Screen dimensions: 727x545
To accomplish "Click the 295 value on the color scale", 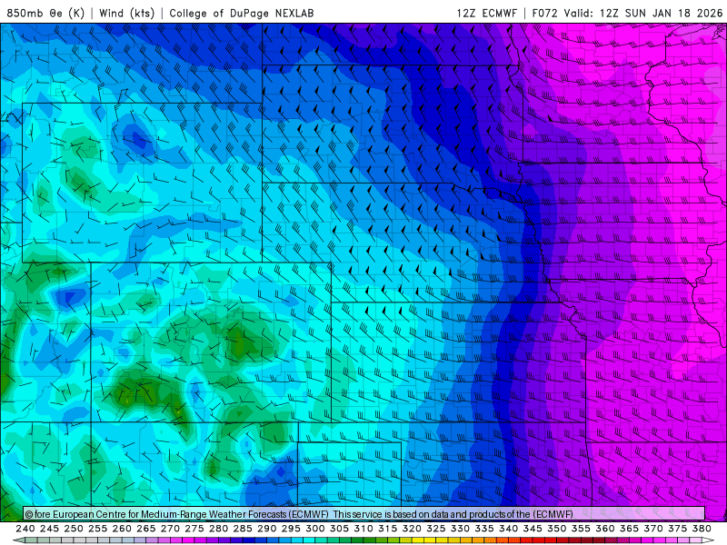I will click(291, 529).
